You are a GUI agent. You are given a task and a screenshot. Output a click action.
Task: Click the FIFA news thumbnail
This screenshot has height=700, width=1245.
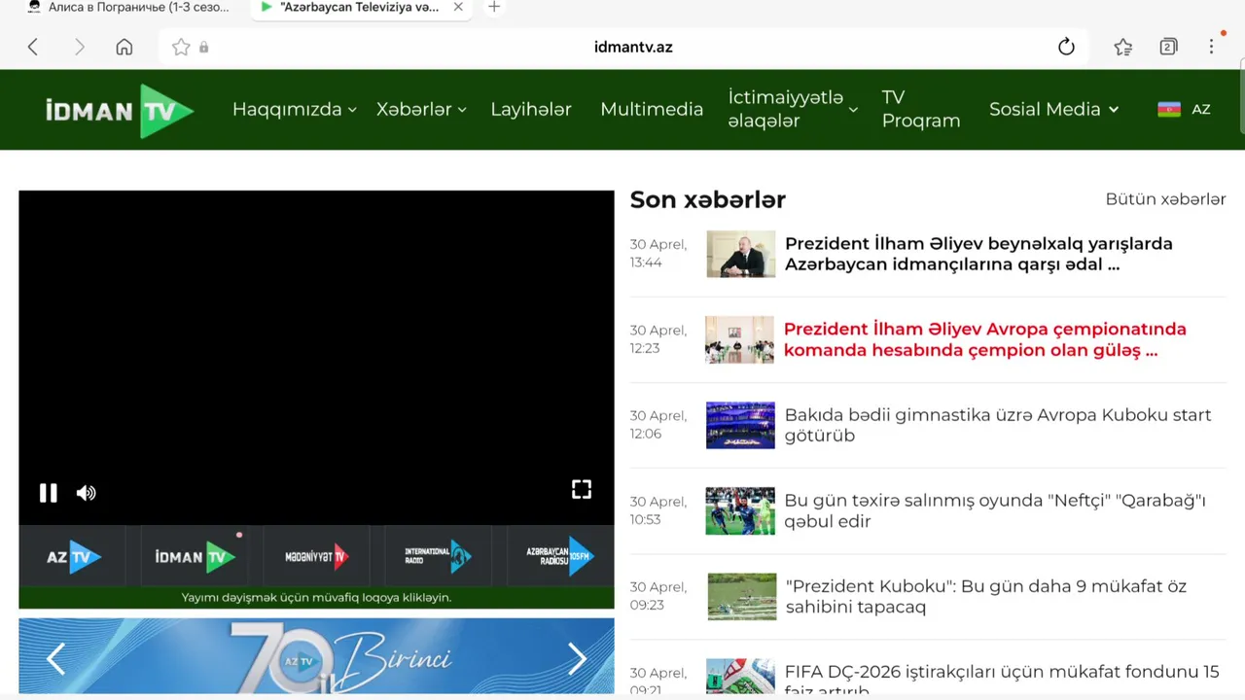click(741, 678)
